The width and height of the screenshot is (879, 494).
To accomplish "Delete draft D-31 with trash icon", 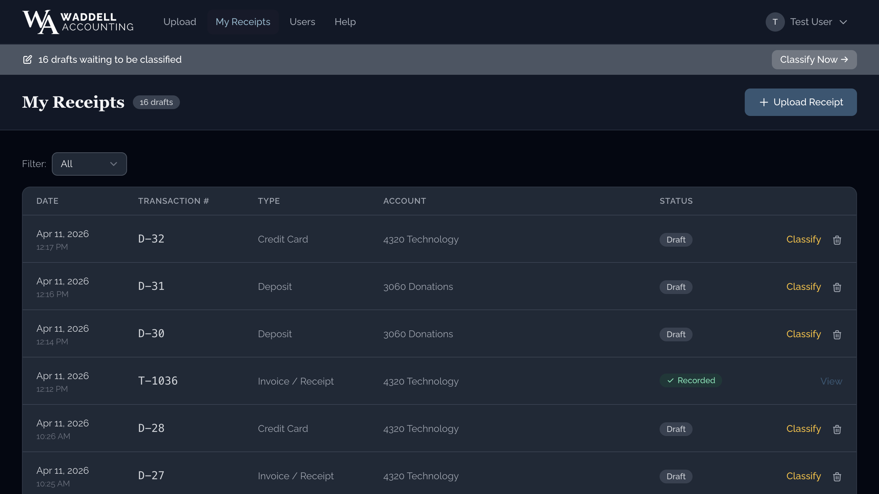I will click(x=837, y=287).
